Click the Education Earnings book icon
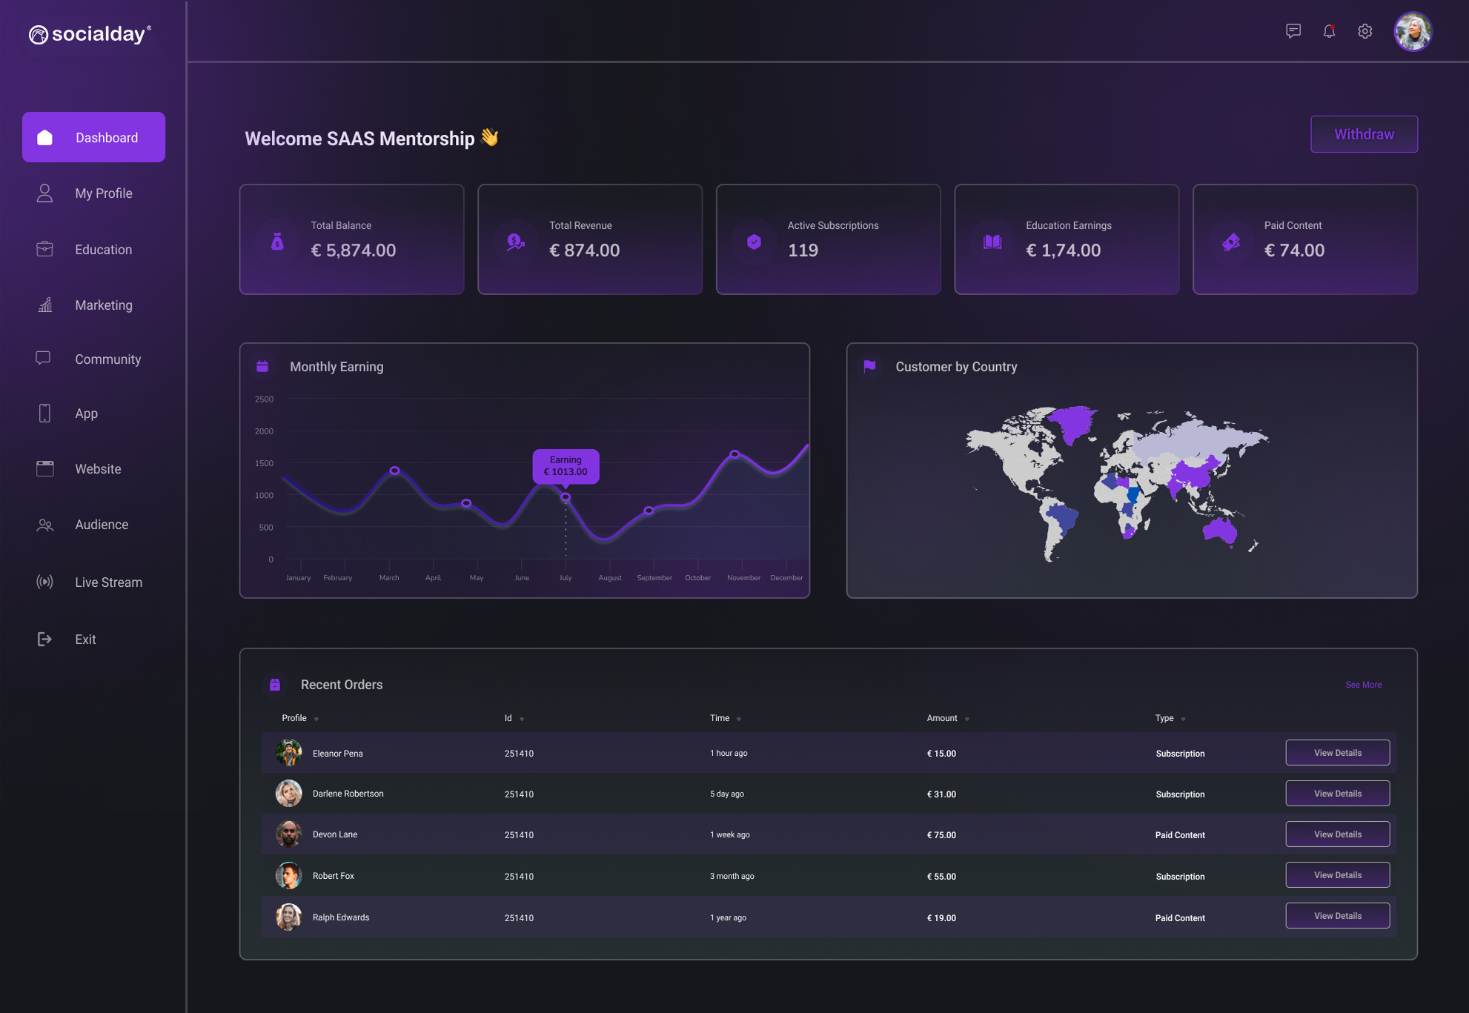1469x1013 pixels. [992, 242]
